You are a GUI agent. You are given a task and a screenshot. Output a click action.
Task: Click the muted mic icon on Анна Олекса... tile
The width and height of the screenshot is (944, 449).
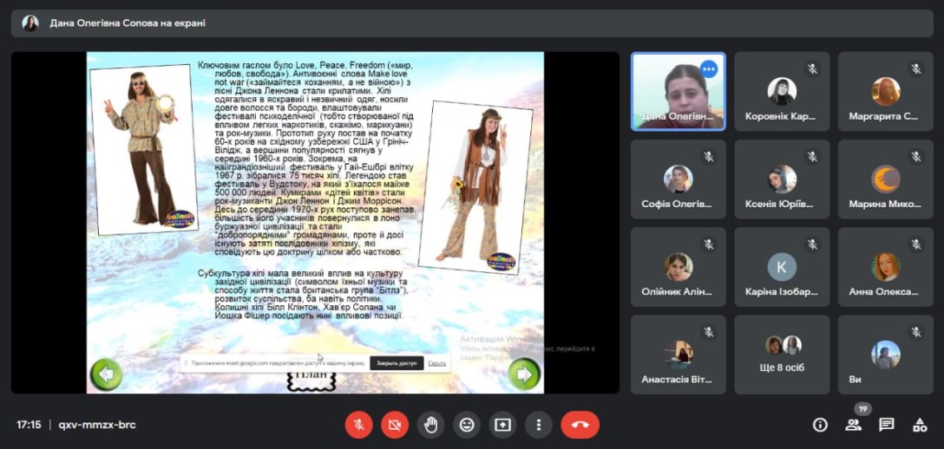(915, 244)
